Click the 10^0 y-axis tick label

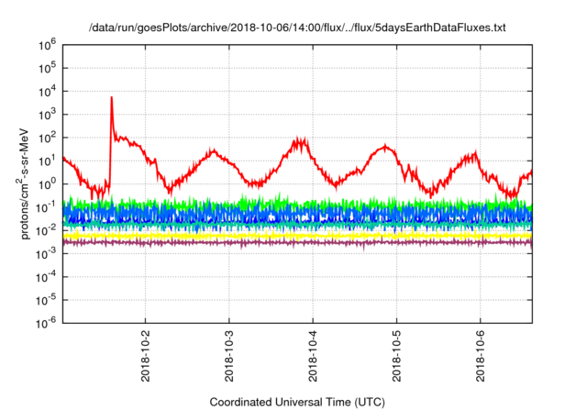[x=47, y=183]
